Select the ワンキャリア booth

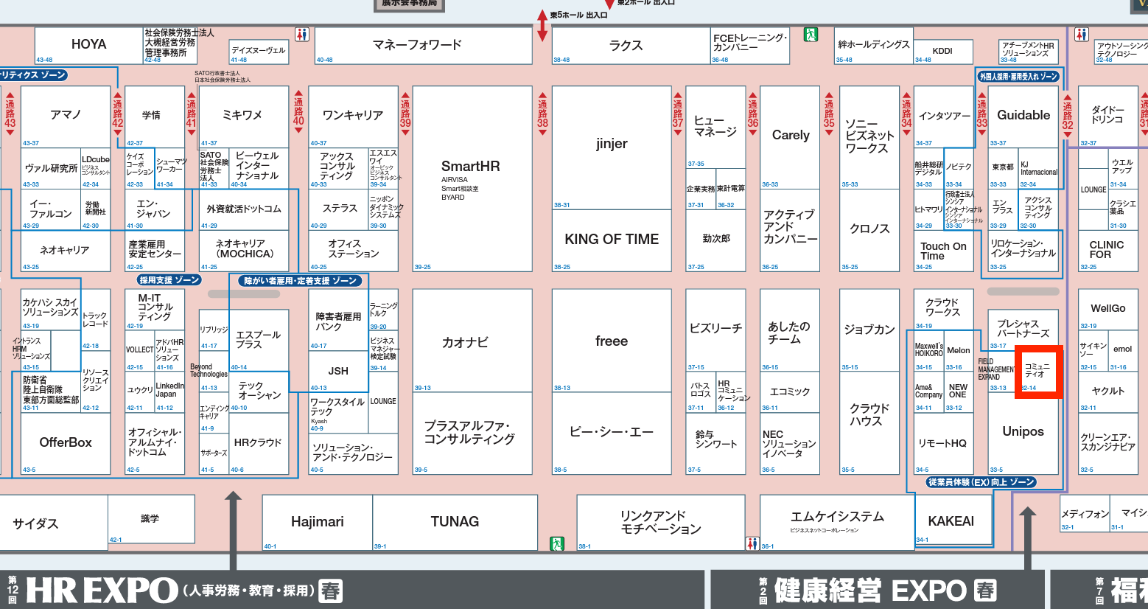(x=353, y=116)
